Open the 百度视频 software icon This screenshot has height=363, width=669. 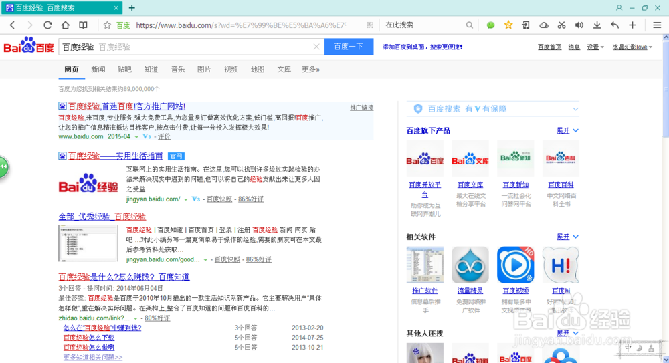click(515, 265)
